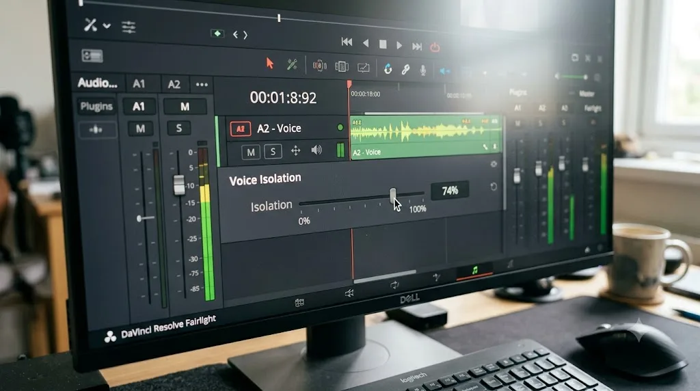Toggle the green keyframe diamond button
The width and height of the screenshot is (700, 391).
217,33
